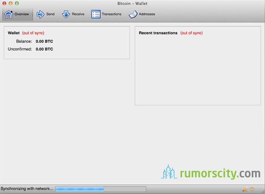Click the 'Unconfirmed:' label
The width and height of the screenshot is (265, 194).
pos(20,49)
